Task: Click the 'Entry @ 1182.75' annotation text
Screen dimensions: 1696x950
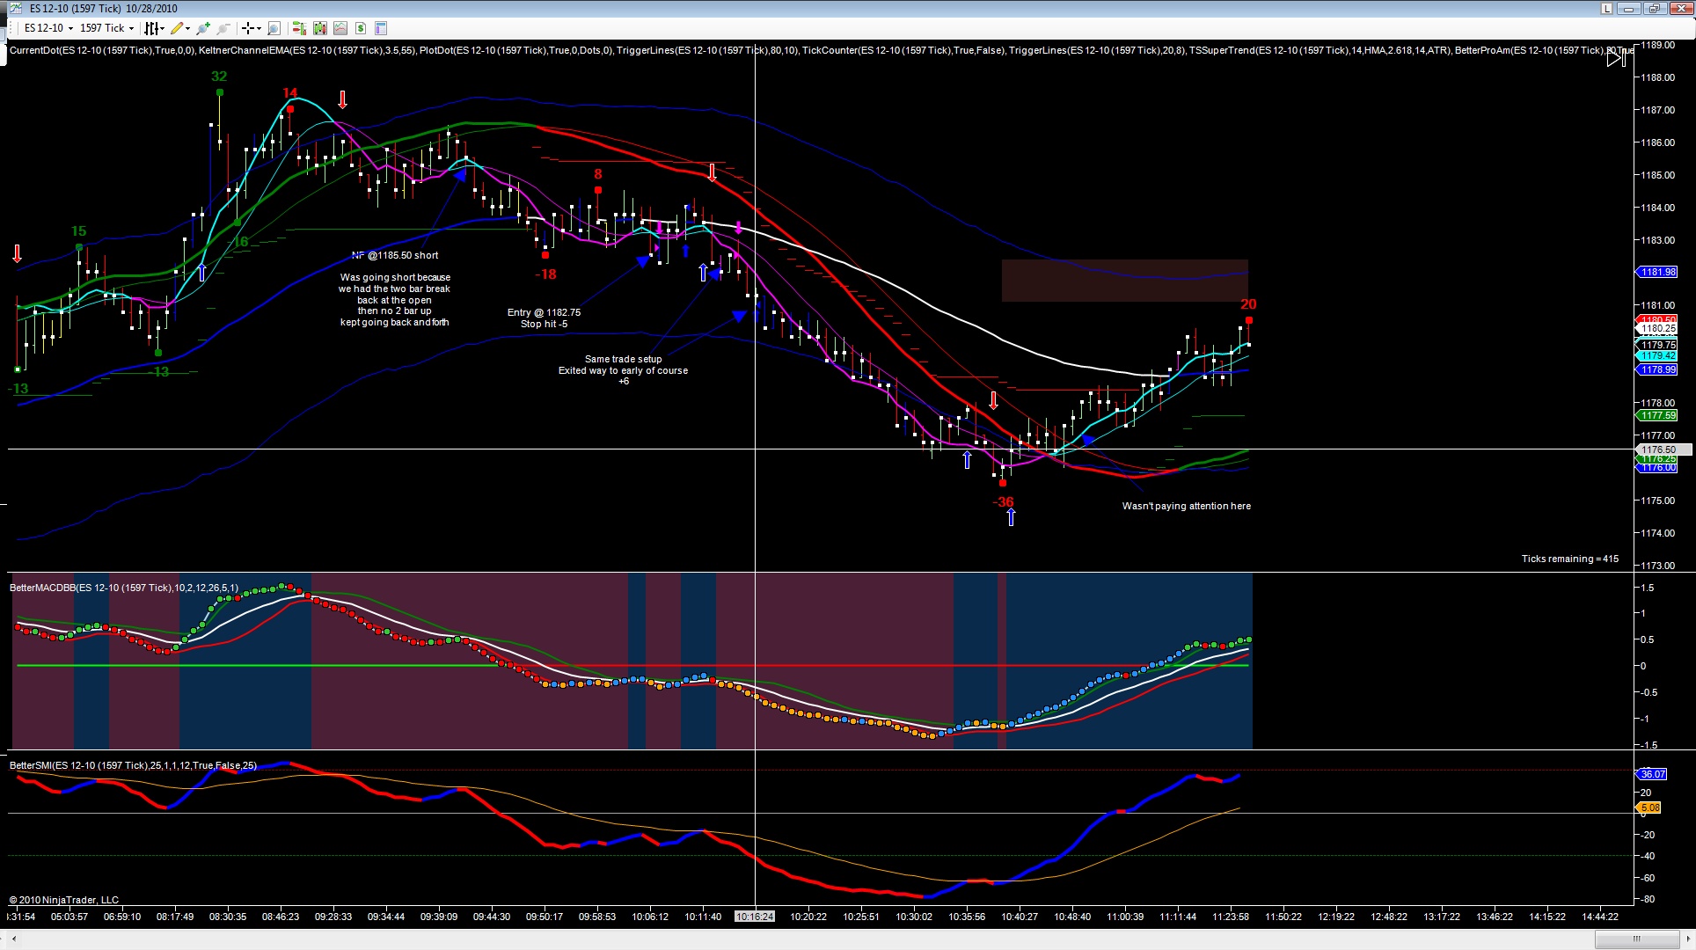Action: 544,312
